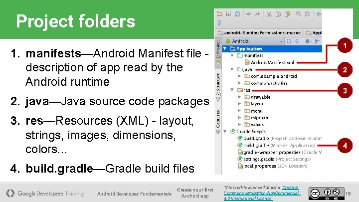This screenshot has height=202, width=359.
Task: Select common.activities package
Action: 266,83
